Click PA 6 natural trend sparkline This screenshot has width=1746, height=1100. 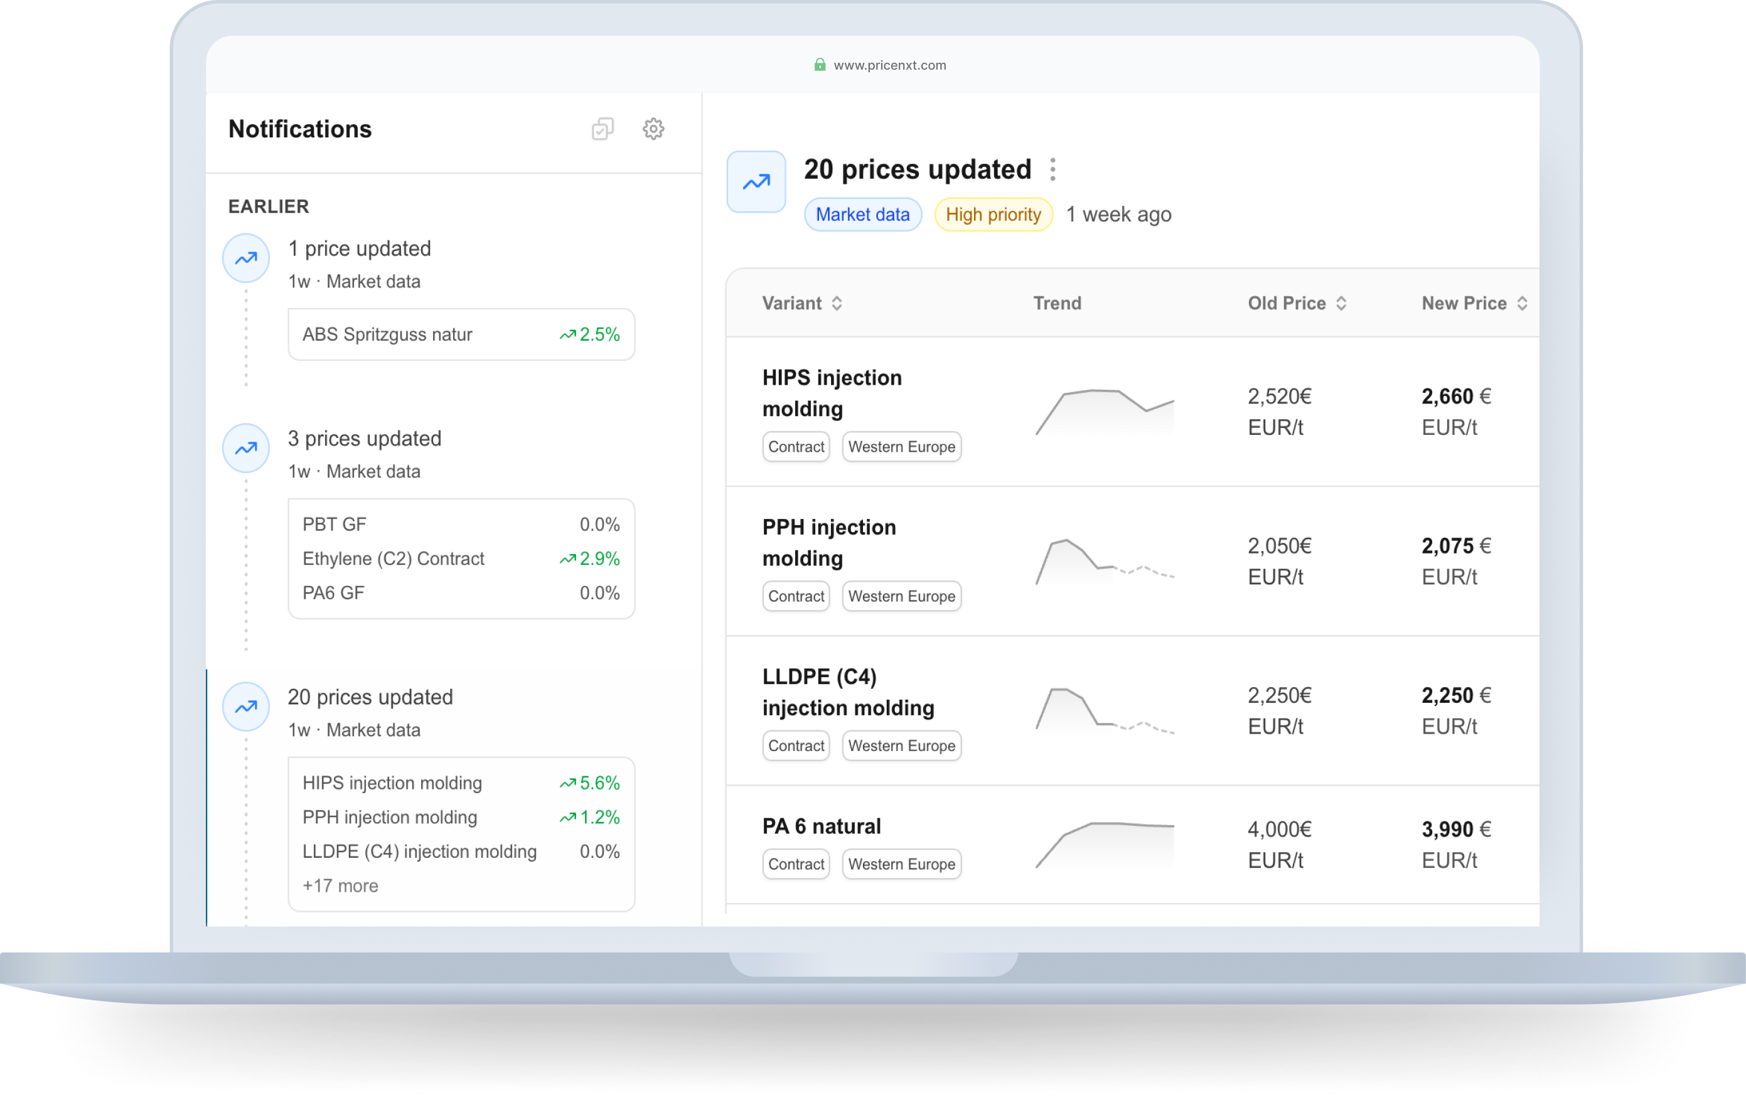tap(1105, 845)
